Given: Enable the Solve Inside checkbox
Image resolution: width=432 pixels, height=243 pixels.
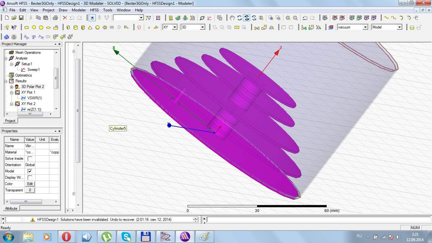Looking at the screenshot, I should (30, 159).
